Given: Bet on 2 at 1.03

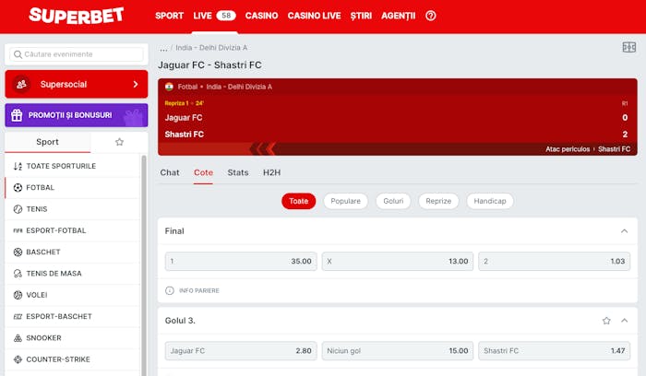Looking at the screenshot, I should pyautogui.click(x=554, y=261).
